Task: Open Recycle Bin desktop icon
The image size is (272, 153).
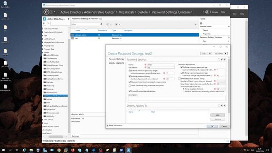Action: point(5,5)
